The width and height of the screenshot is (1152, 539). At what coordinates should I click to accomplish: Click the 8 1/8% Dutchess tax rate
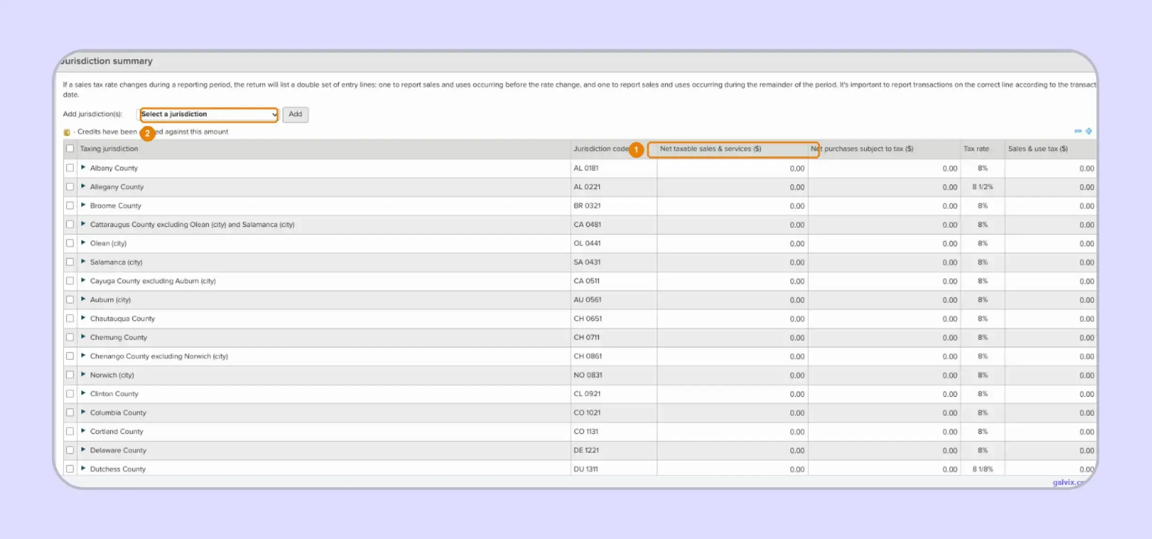pos(983,469)
